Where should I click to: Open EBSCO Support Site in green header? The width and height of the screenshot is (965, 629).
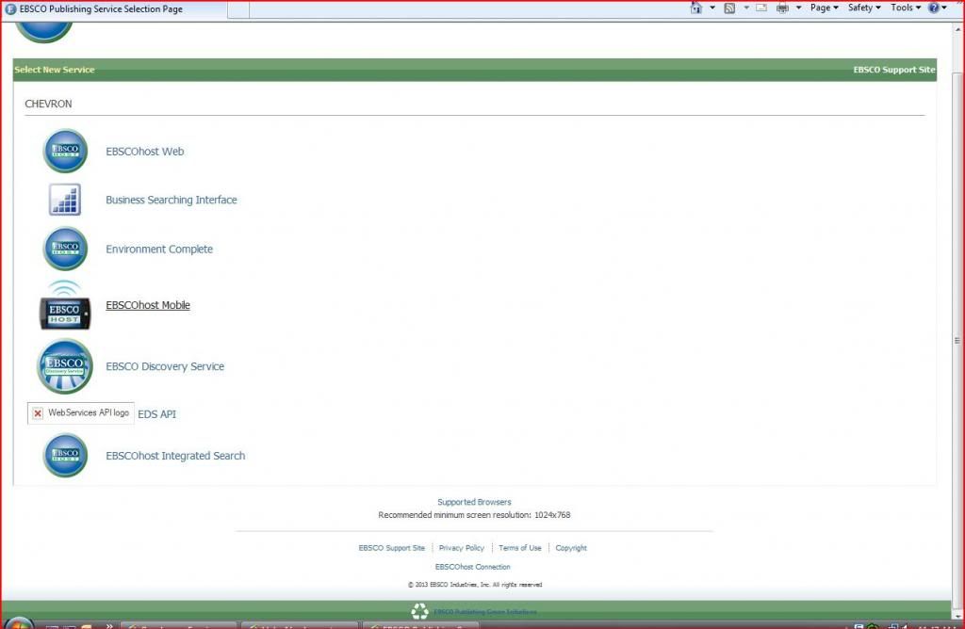pyautogui.click(x=894, y=70)
